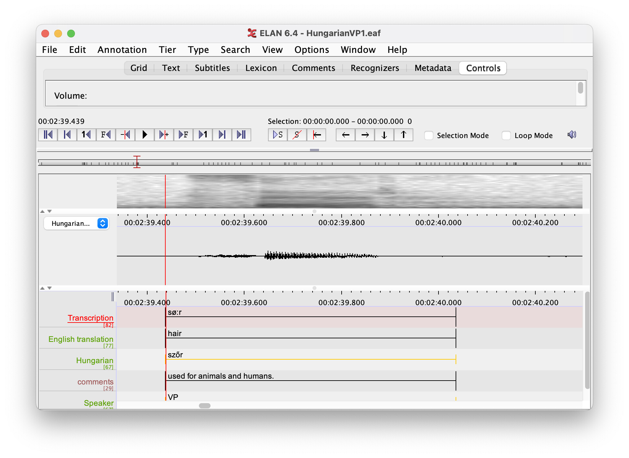Switch to the Lexicon tab
629x458 pixels.
261,68
